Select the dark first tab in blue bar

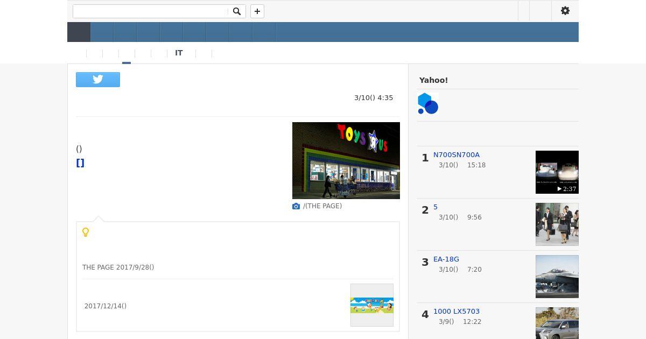pyautogui.click(x=79, y=32)
